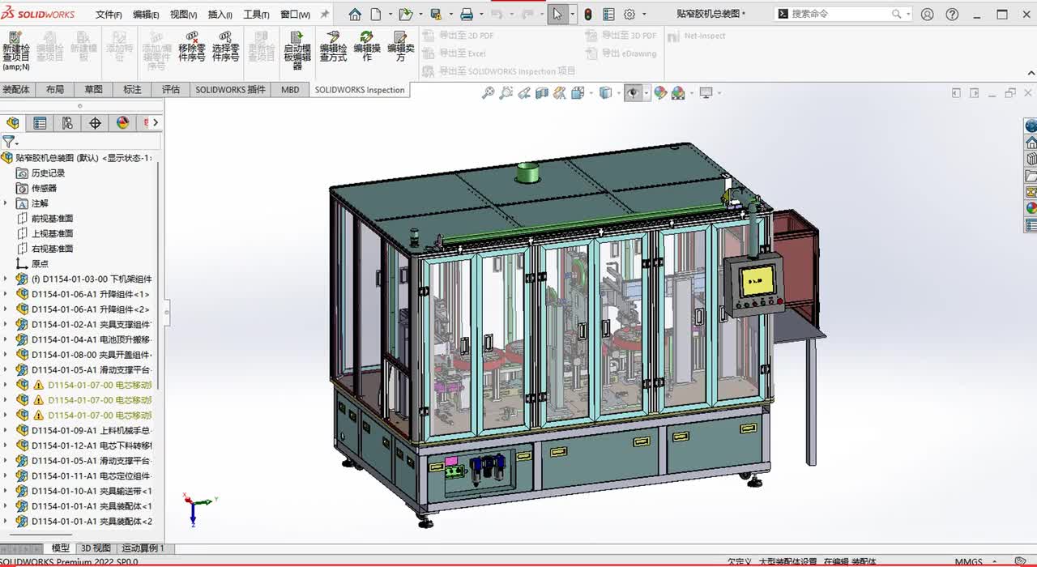The height and width of the screenshot is (567, 1037).
Task: Click the Zoom to Fit magnifier icon
Action: 488,93
